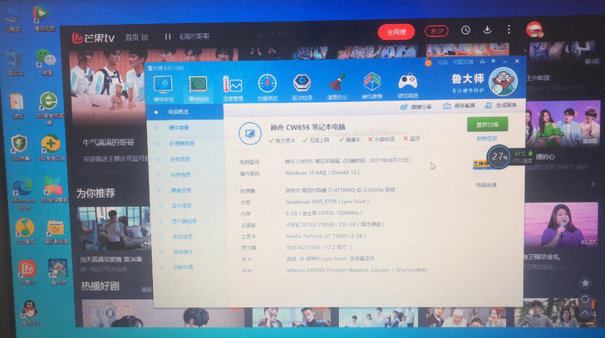Open 硬件体检 hardware checkup icon
This screenshot has height=338, width=605.
click(x=163, y=85)
